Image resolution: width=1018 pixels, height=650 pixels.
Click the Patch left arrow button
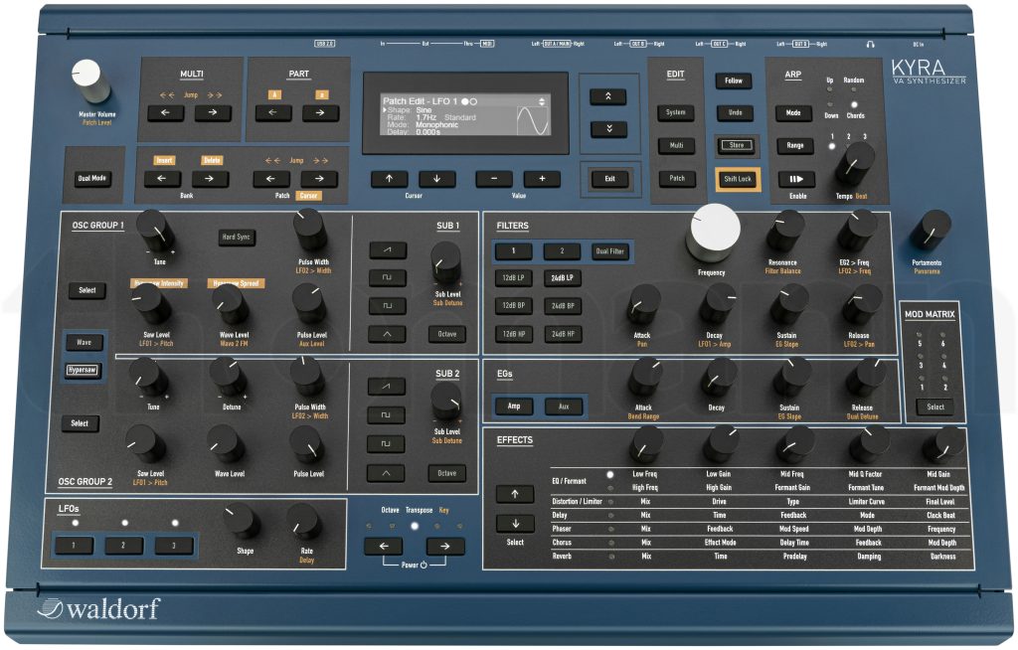point(270,179)
